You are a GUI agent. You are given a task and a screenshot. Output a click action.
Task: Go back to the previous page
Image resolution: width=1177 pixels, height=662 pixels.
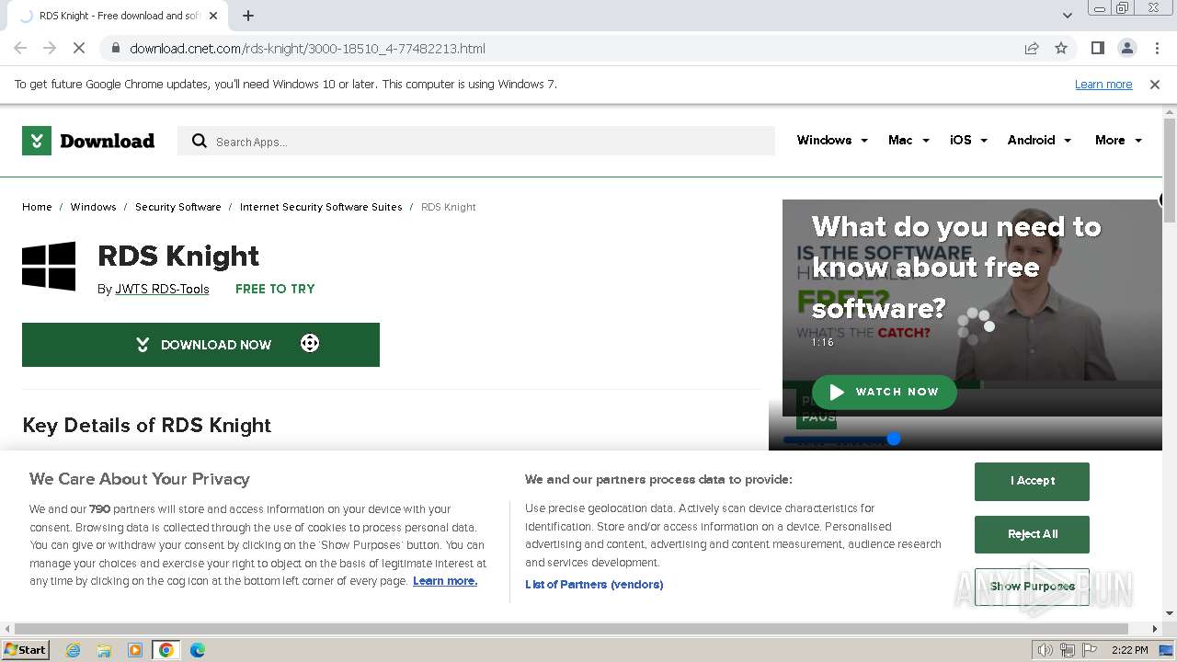[x=20, y=48]
